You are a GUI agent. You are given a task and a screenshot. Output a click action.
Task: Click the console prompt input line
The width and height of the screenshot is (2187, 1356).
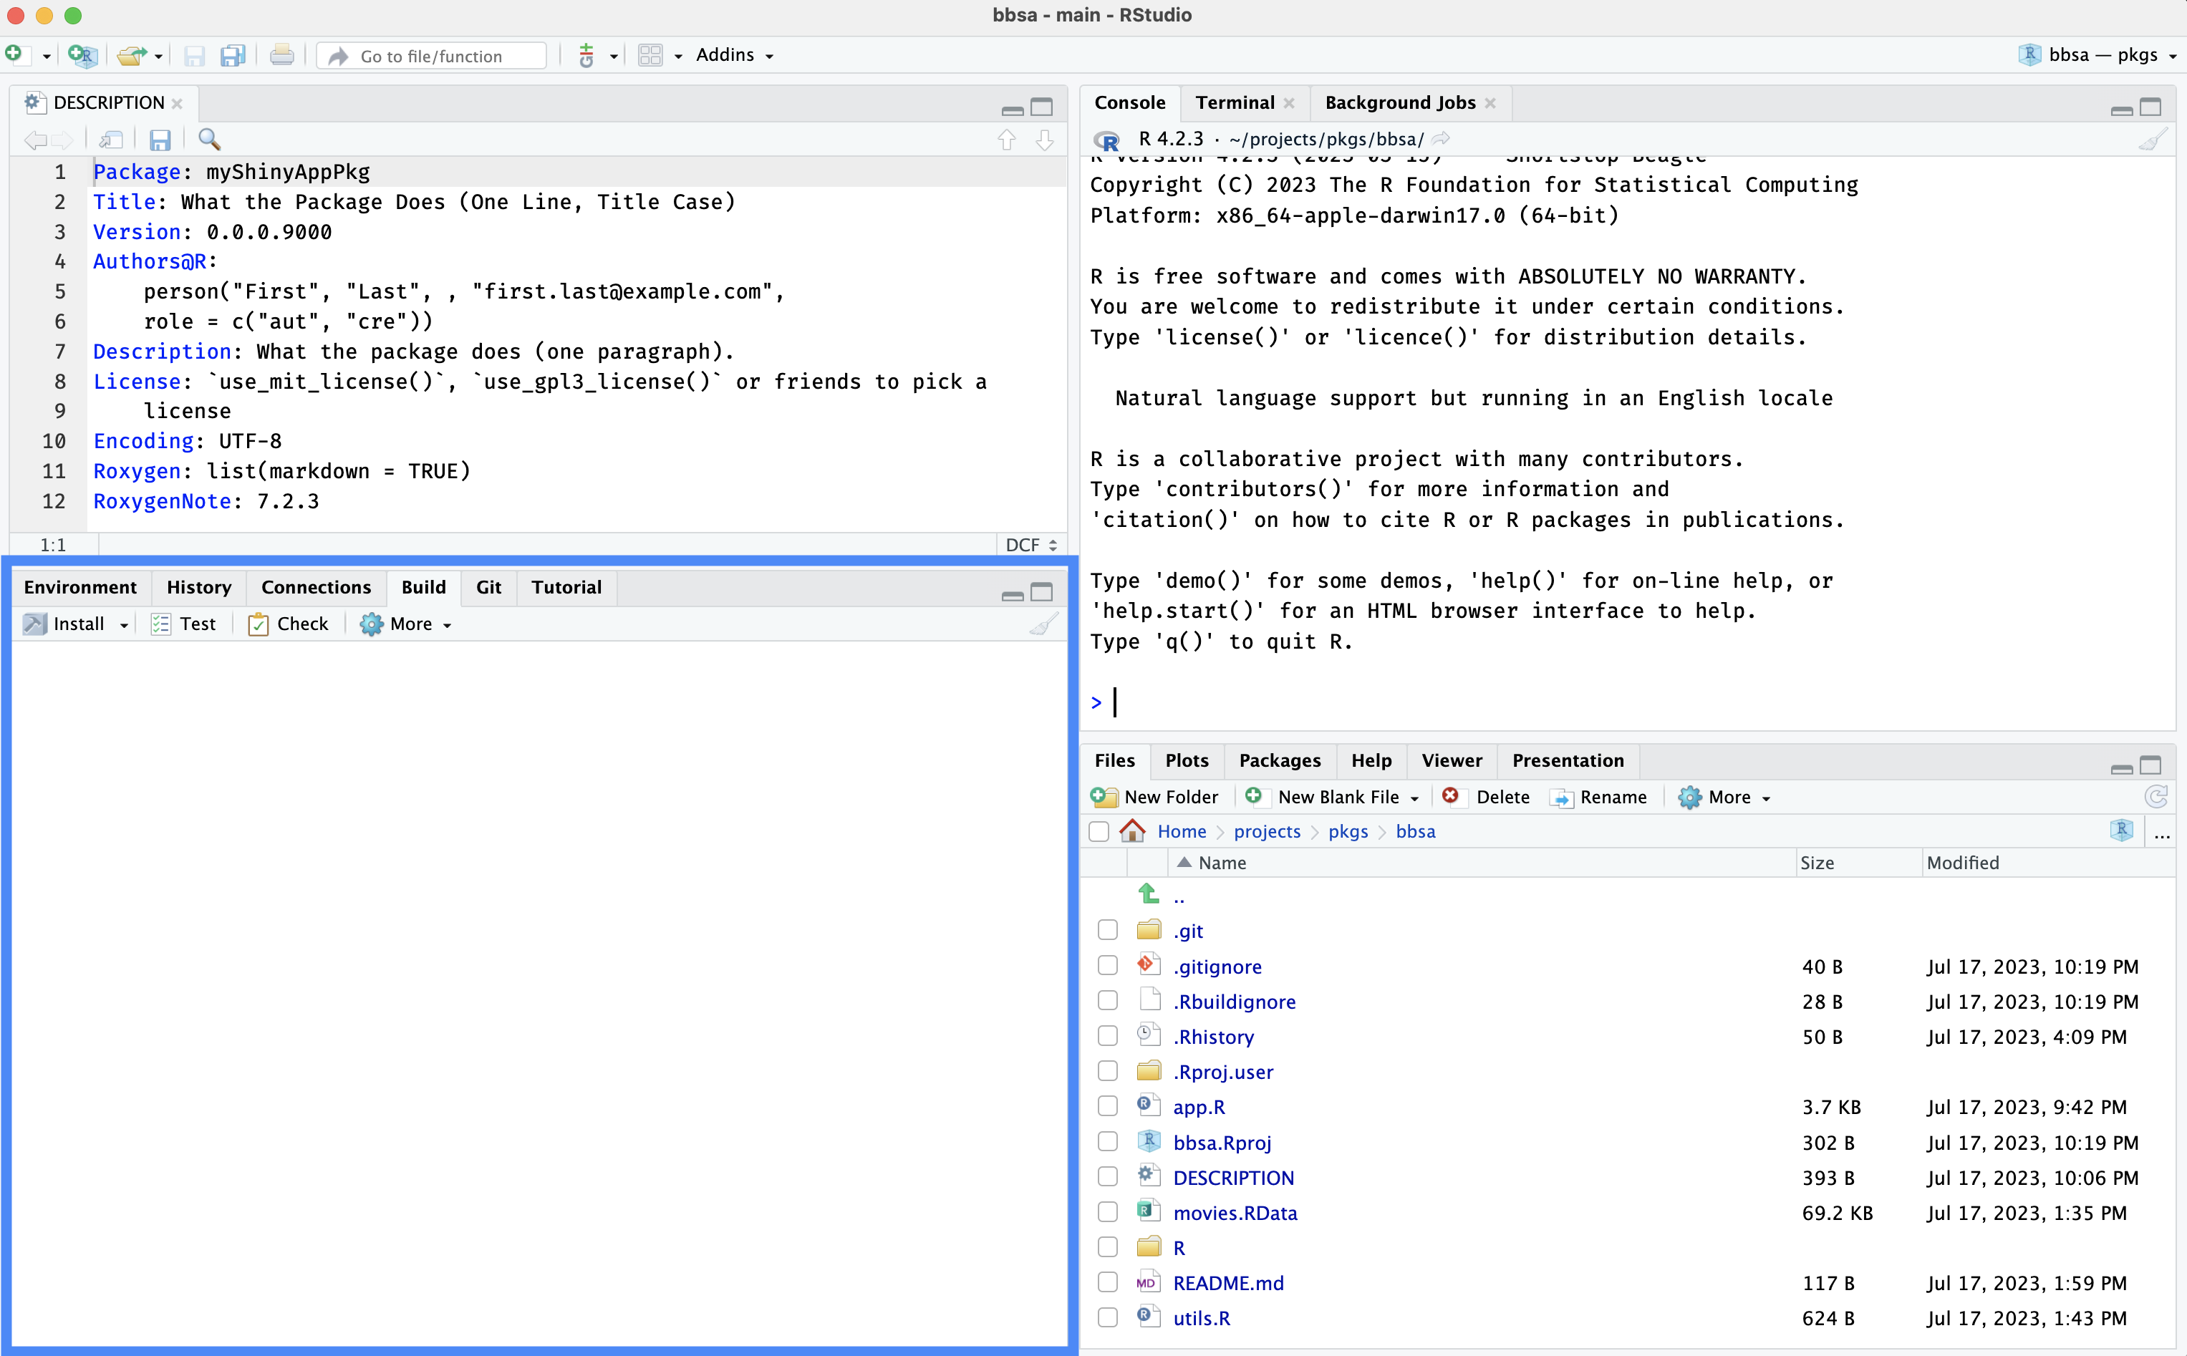[1628, 702]
